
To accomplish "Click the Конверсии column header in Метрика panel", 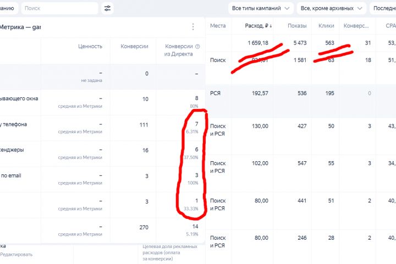I will tap(134, 46).
